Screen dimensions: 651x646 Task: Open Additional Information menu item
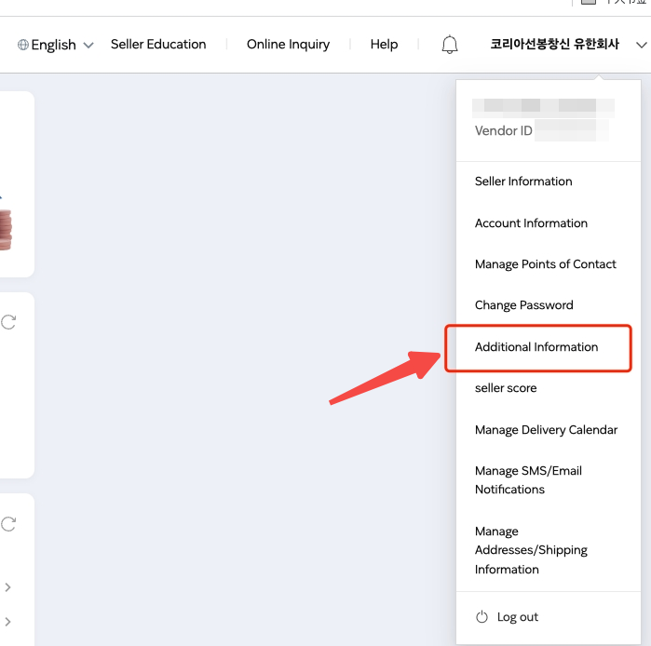point(536,347)
